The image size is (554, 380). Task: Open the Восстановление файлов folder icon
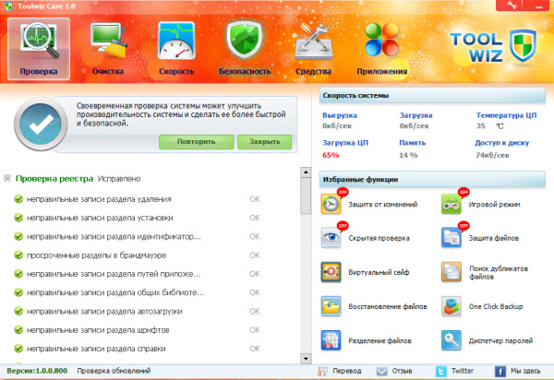(x=331, y=306)
